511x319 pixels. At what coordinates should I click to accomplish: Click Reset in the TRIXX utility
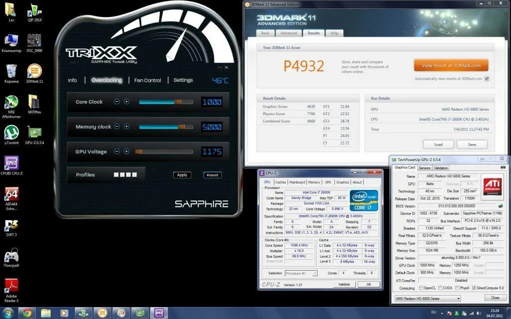213,175
